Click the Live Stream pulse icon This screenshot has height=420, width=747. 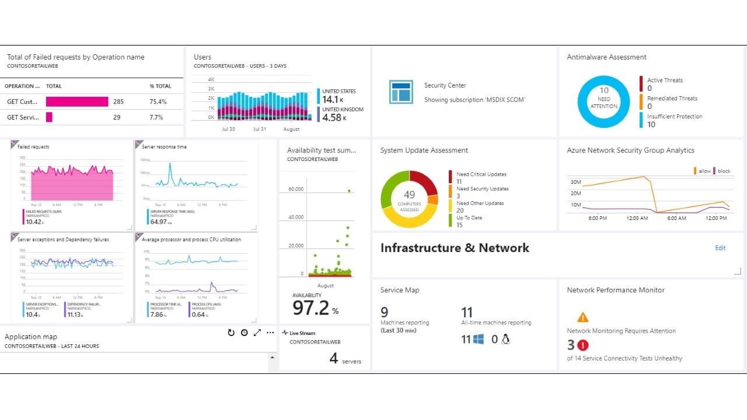285,333
